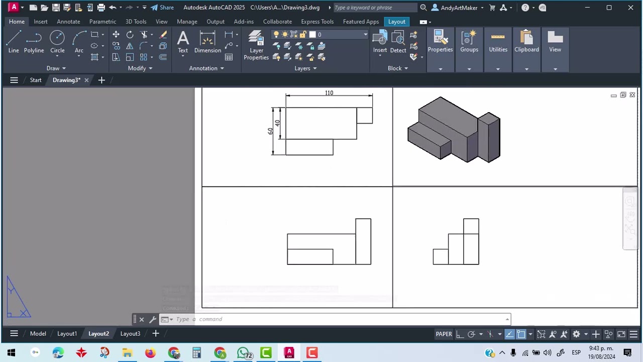
Task: Open the AutoCAD application menu
Action: pos(14,8)
